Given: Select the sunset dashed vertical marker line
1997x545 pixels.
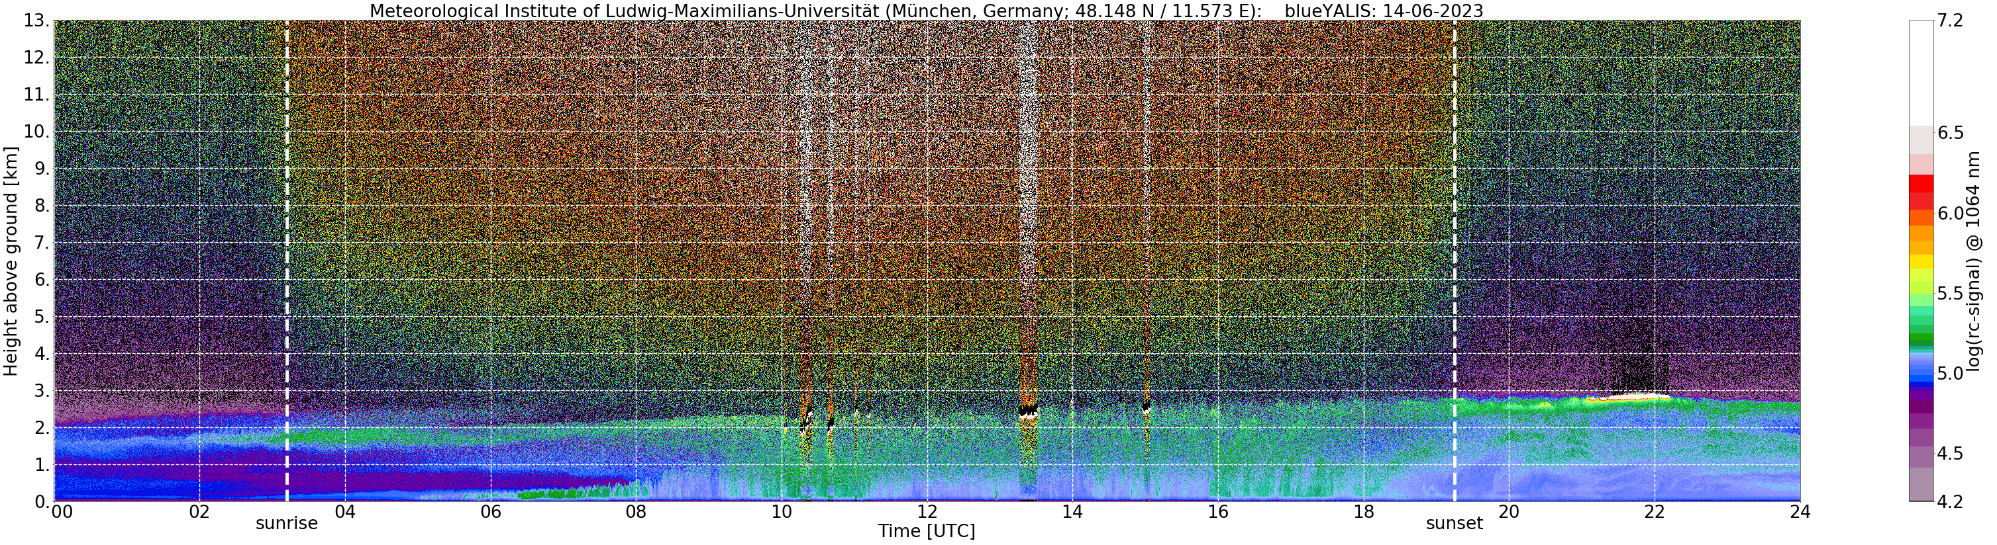Looking at the screenshot, I should 1455,261.
